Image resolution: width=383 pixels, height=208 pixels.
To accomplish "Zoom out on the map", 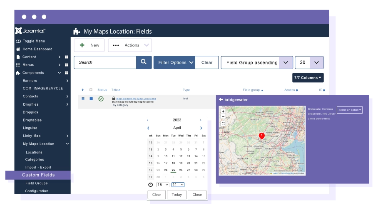I will (223, 116).
